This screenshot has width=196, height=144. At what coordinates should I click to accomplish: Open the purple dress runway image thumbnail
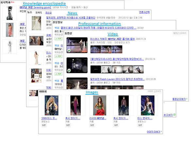(x=75, y=105)
